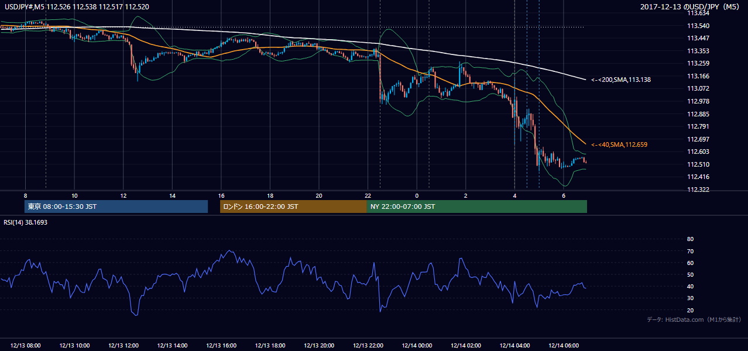The width and height of the screenshot is (748, 351).
Task: Click the 2017-12-13 のUSD/JPY (M5) title
Action: [x=691, y=6]
